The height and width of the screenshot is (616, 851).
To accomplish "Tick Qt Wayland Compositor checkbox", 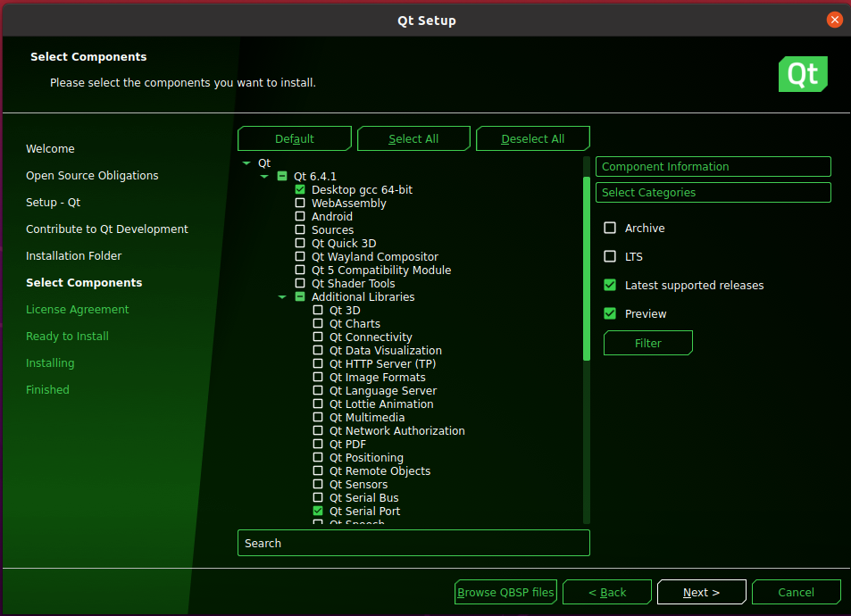I will tap(300, 256).
